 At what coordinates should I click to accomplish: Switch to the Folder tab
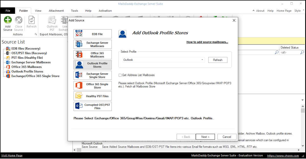(24, 11)
